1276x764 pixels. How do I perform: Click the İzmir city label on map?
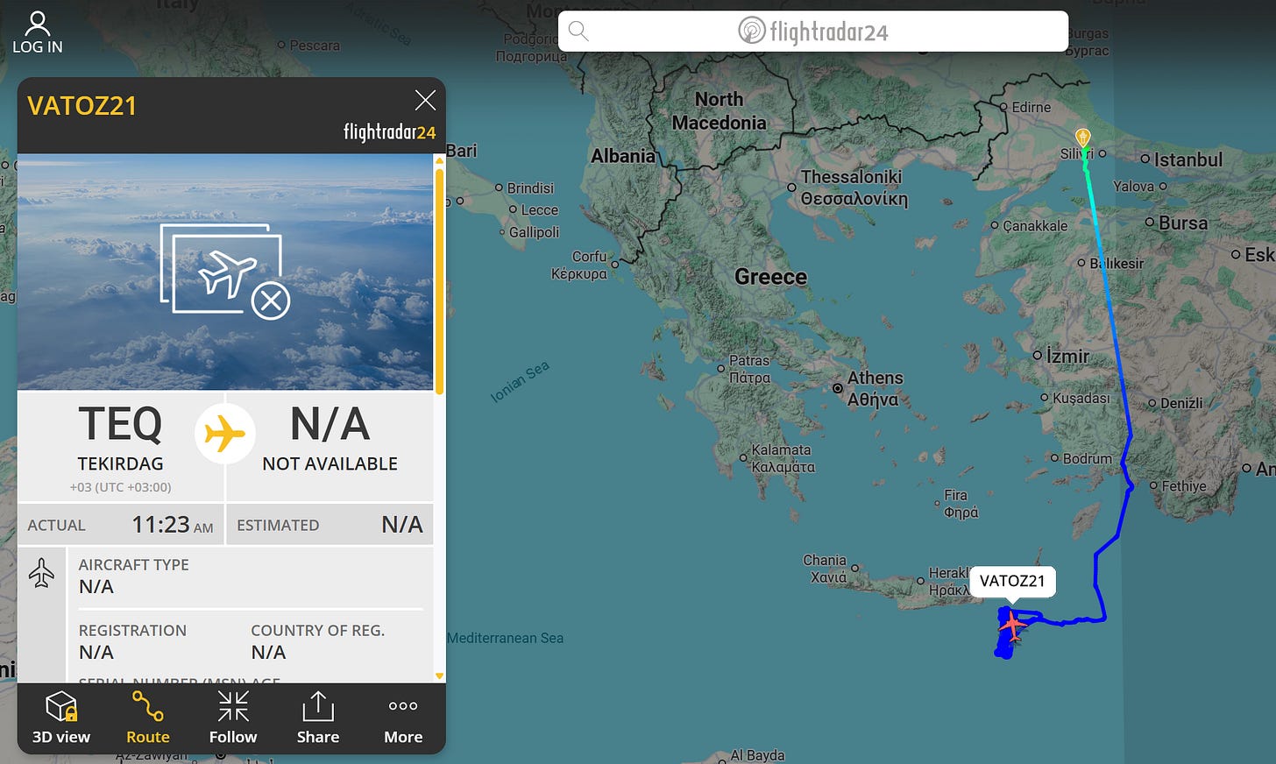[x=1067, y=357]
